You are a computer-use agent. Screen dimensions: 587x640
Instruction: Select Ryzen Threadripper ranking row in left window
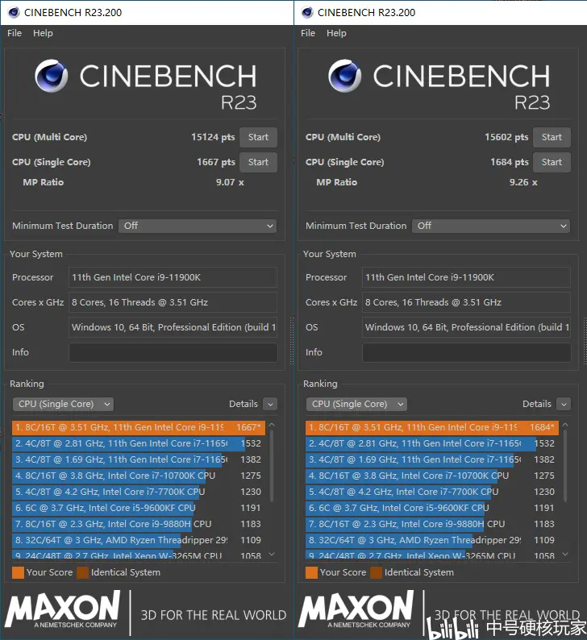[139, 540]
